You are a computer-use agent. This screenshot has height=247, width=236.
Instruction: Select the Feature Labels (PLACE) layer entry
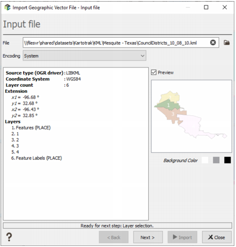click(x=37, y=158)
